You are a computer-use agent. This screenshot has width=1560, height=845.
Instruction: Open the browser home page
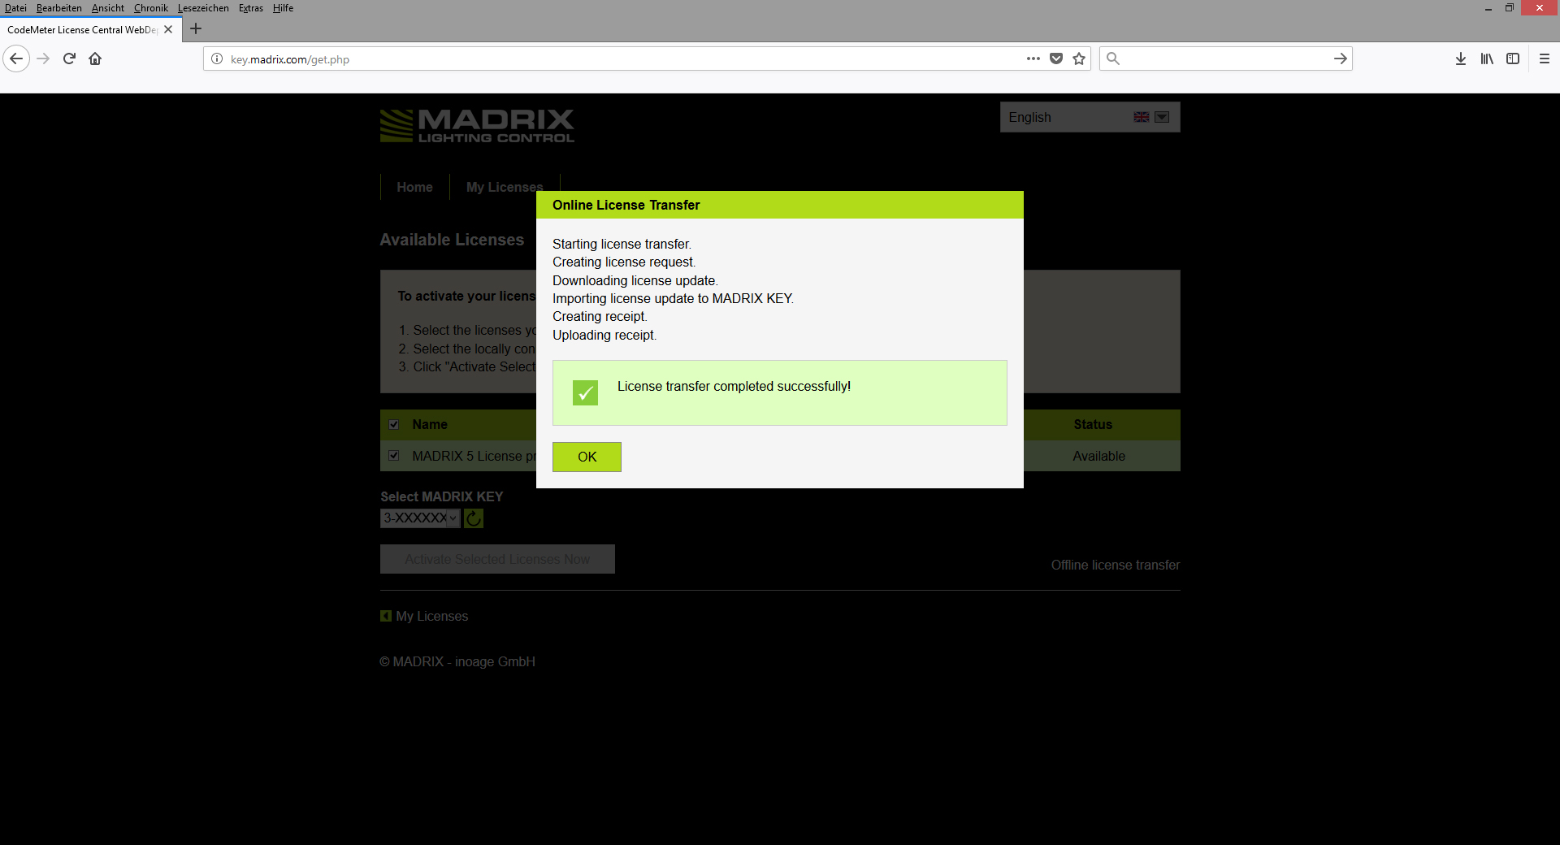click(x=95, y=58)
